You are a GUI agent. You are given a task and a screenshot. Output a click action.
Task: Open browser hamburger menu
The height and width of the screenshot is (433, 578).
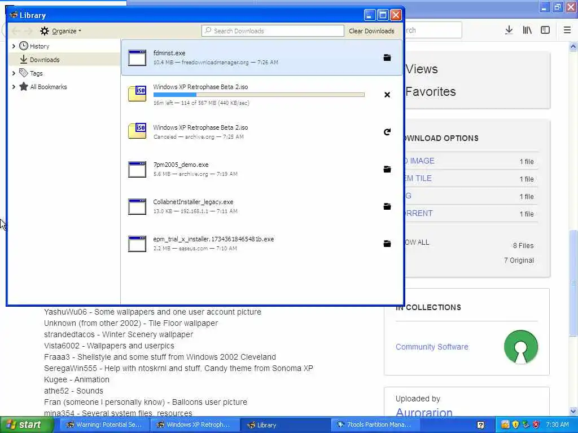click(567, 30)
